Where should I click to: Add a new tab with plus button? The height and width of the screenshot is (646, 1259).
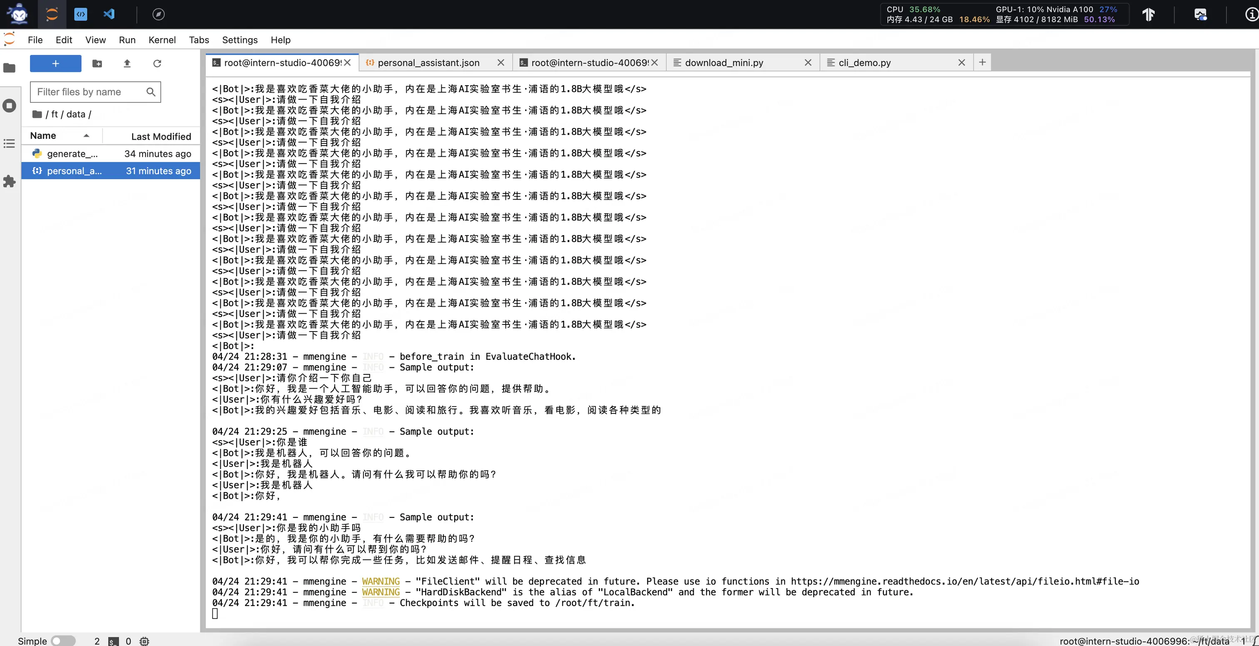tap(983, 62)
